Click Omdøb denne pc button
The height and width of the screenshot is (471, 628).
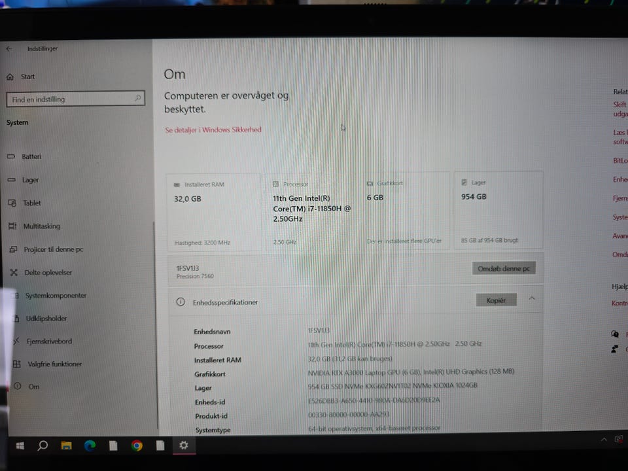pos(504,268)
